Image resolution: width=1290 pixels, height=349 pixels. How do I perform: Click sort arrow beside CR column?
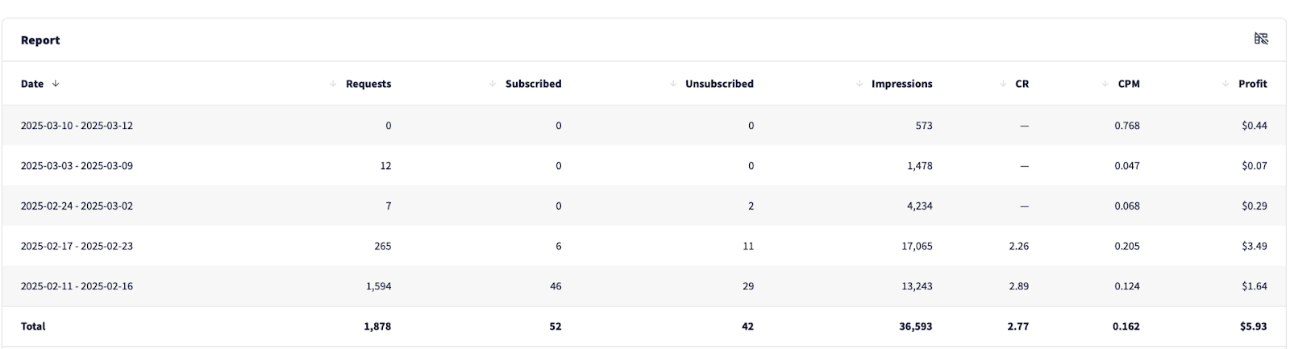click(1003, 84)
